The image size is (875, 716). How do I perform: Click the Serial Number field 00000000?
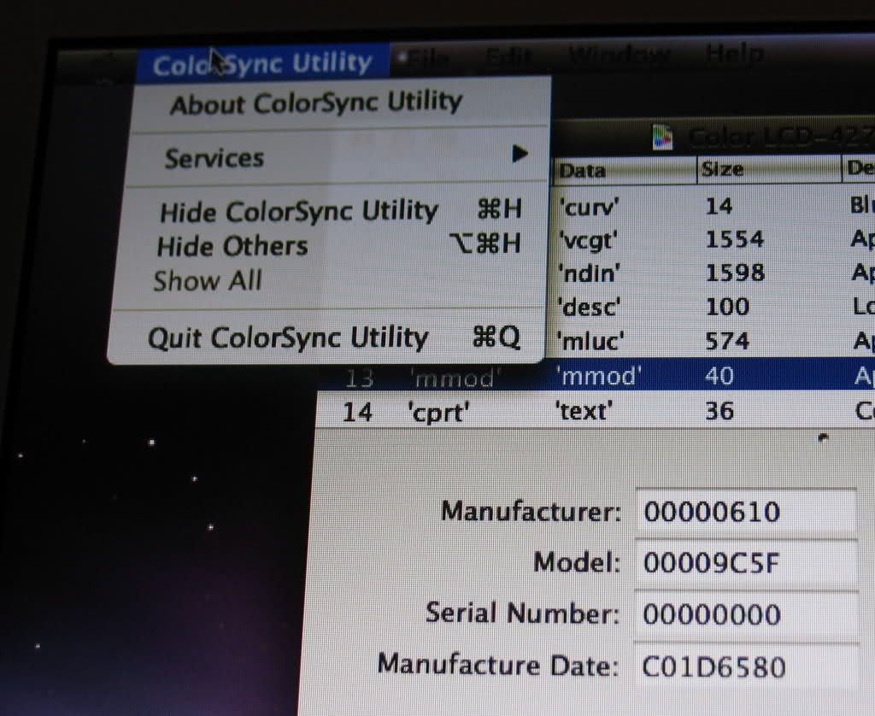(745, 615)
